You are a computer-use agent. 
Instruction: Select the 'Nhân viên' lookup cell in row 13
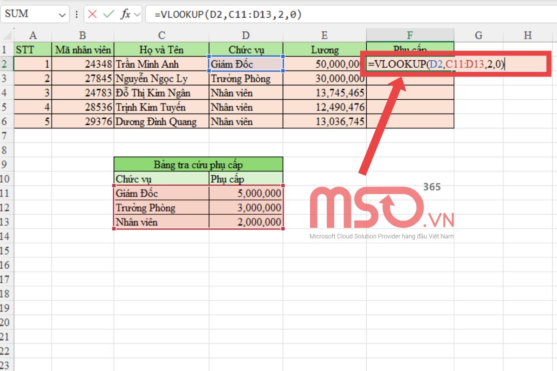pos(162,222)
